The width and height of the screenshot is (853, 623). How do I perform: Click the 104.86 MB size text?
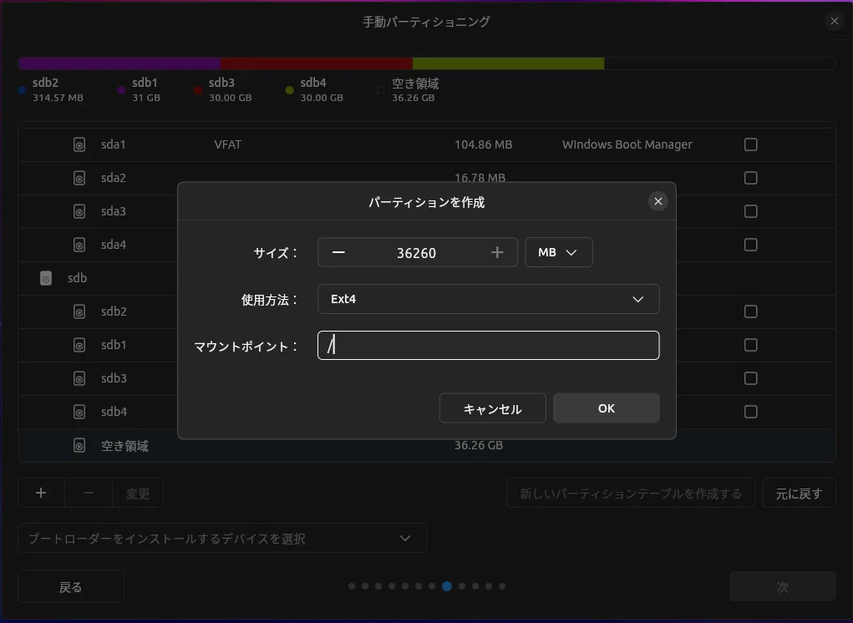(x=483, y=144)
